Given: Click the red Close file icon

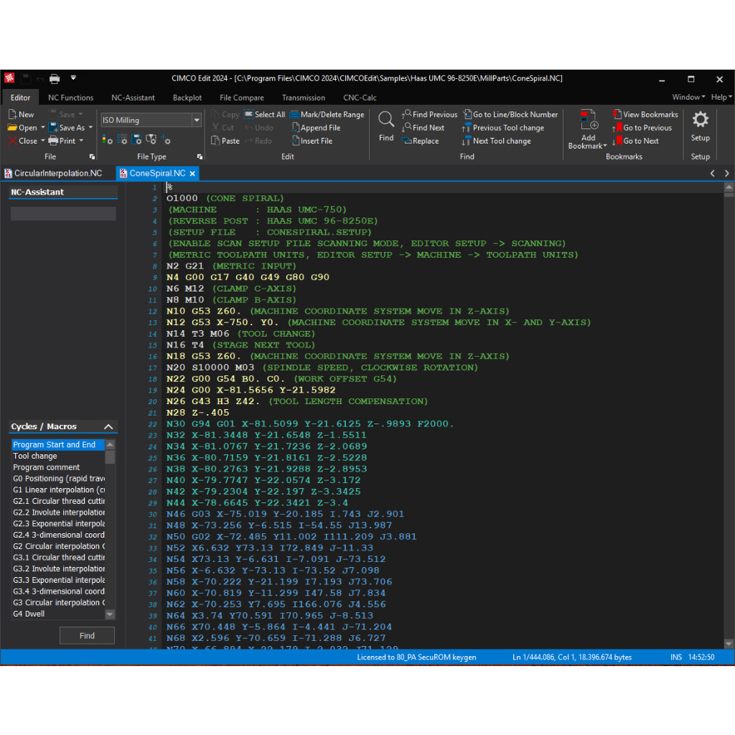Looking at the screenshot, I should click(13, 141).
